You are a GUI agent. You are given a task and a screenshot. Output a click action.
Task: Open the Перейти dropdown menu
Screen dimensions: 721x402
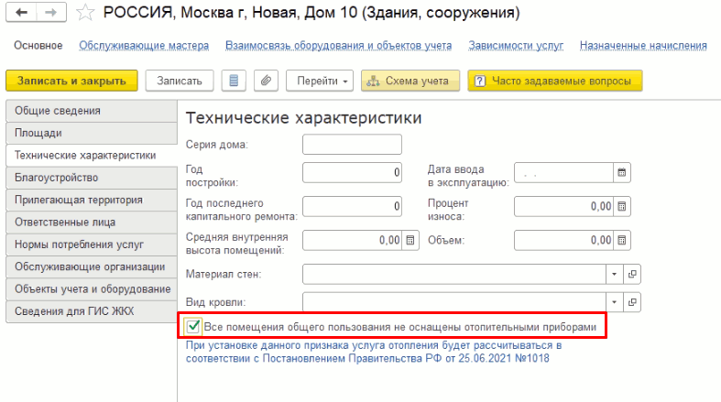[x=320, y=81]
